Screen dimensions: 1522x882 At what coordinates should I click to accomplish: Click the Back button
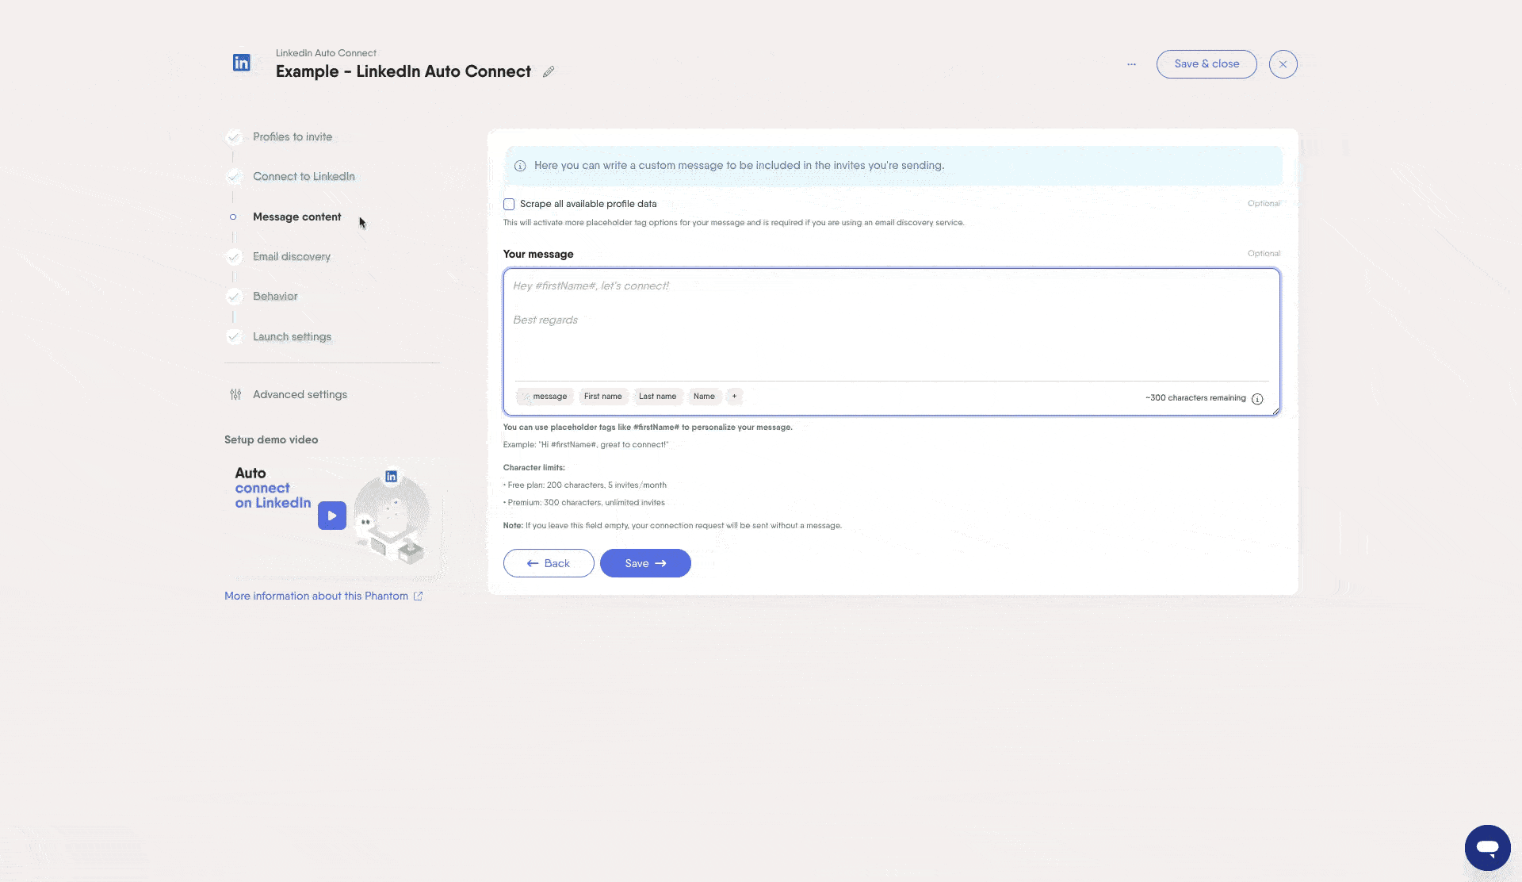point(549,563)
